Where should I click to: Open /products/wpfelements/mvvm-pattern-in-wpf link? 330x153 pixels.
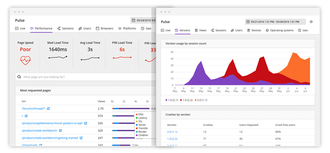click(52, 123)
